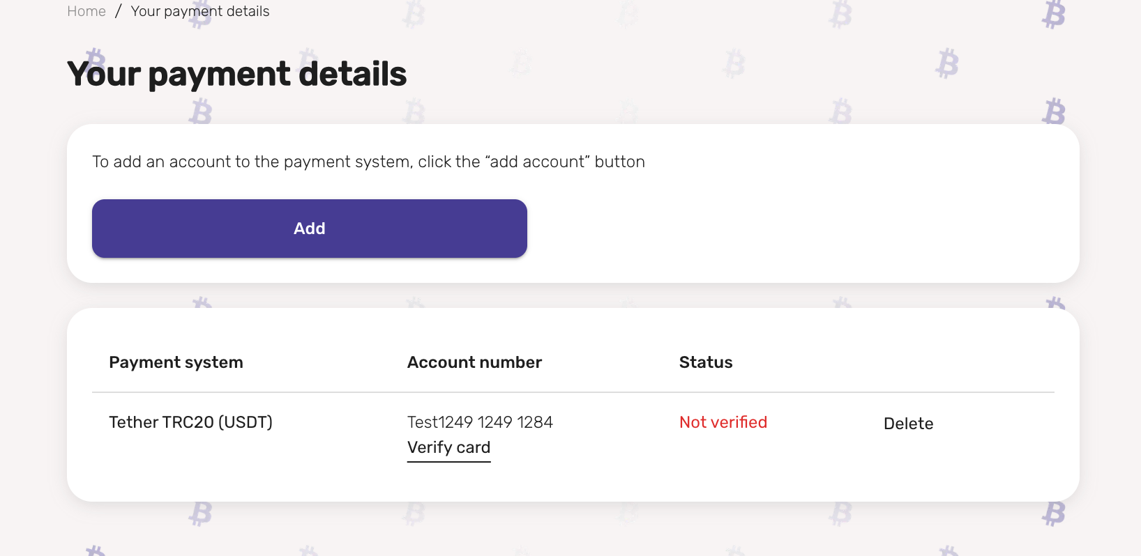Delete the Tether TRC20 payment account
This screenshot has width=1141, height=556.
908,424
